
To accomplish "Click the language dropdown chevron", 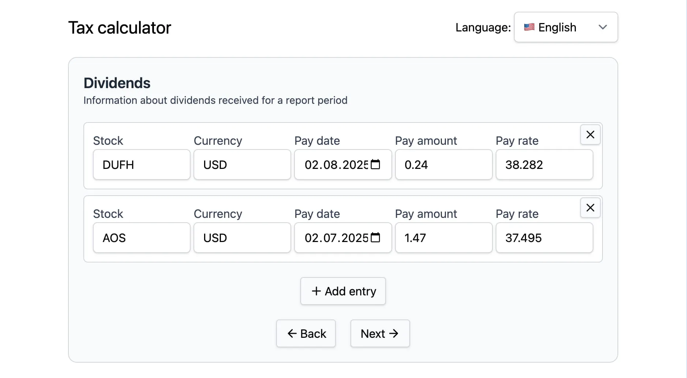I will 603,27.
